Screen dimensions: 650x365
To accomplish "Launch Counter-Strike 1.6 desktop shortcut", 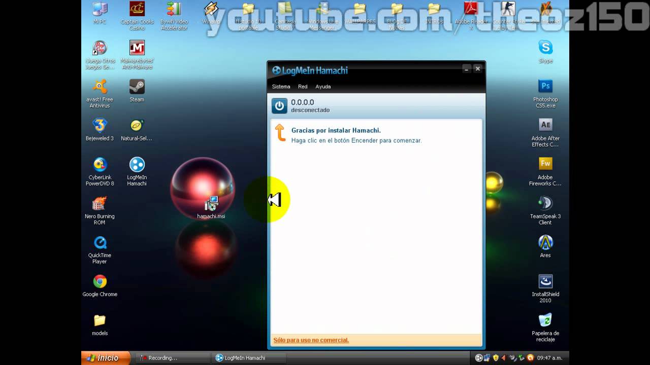I will [508, 16].
